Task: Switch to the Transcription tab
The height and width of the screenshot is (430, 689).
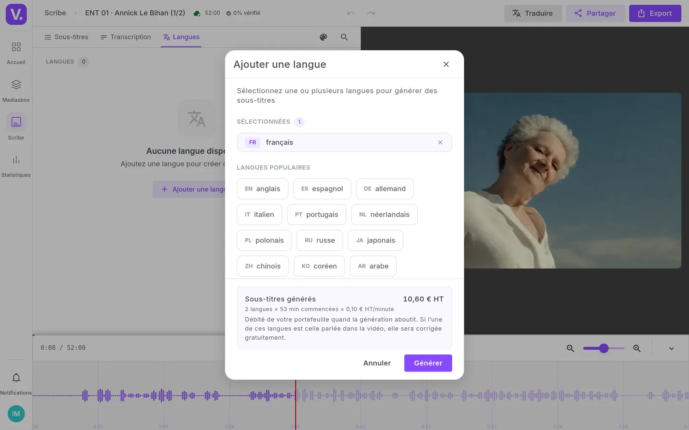Action: click(x=126, y=37)
